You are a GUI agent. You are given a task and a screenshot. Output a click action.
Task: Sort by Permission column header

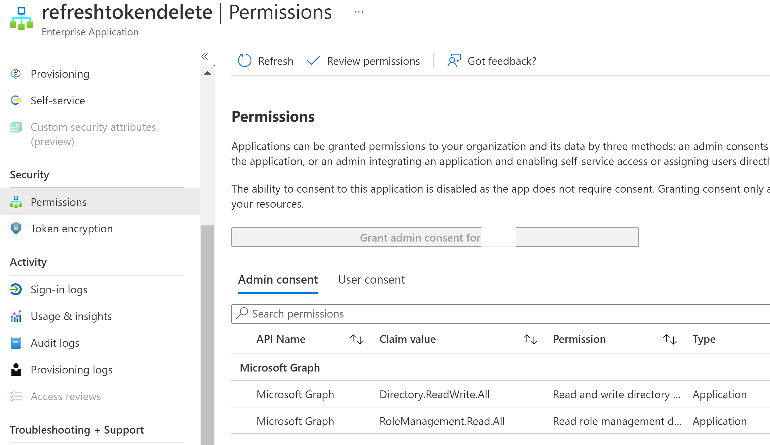579,339
